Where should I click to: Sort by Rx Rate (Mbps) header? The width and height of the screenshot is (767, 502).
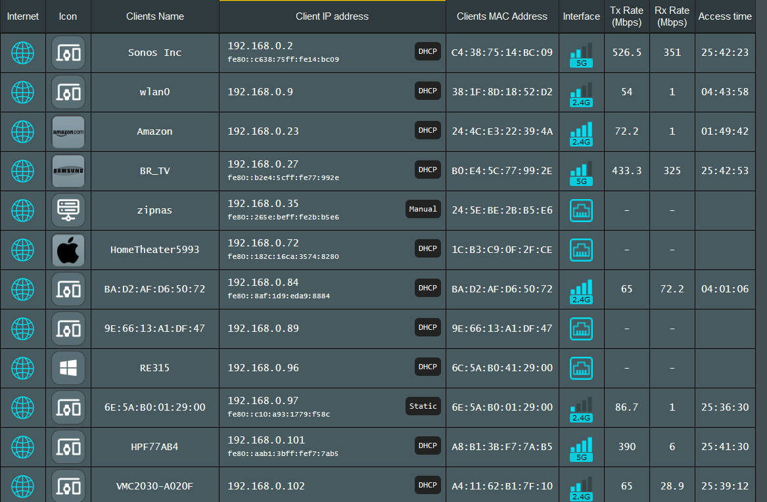[x=672, y=16]
